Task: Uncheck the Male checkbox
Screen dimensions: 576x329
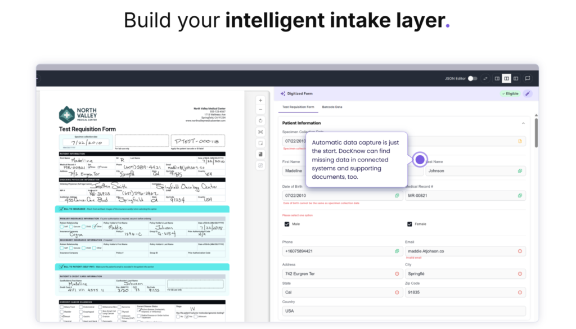Action: pyautogui.click(x=287, y=224)
